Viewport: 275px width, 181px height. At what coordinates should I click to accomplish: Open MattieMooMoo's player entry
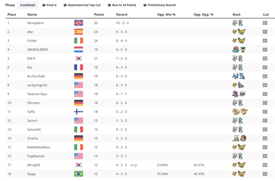[x=38, y=147]
